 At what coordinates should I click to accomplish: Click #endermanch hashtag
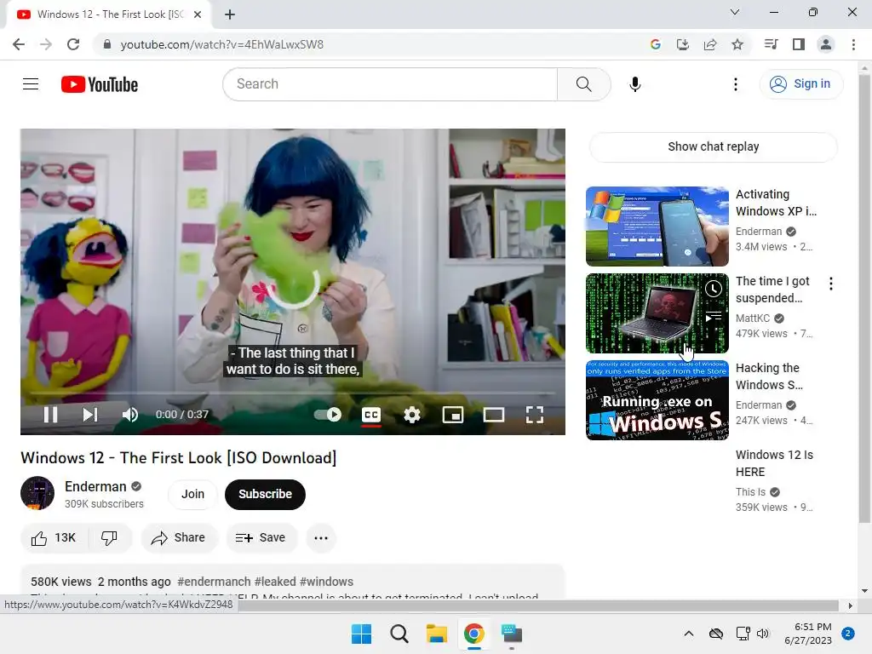click(214, 582)
